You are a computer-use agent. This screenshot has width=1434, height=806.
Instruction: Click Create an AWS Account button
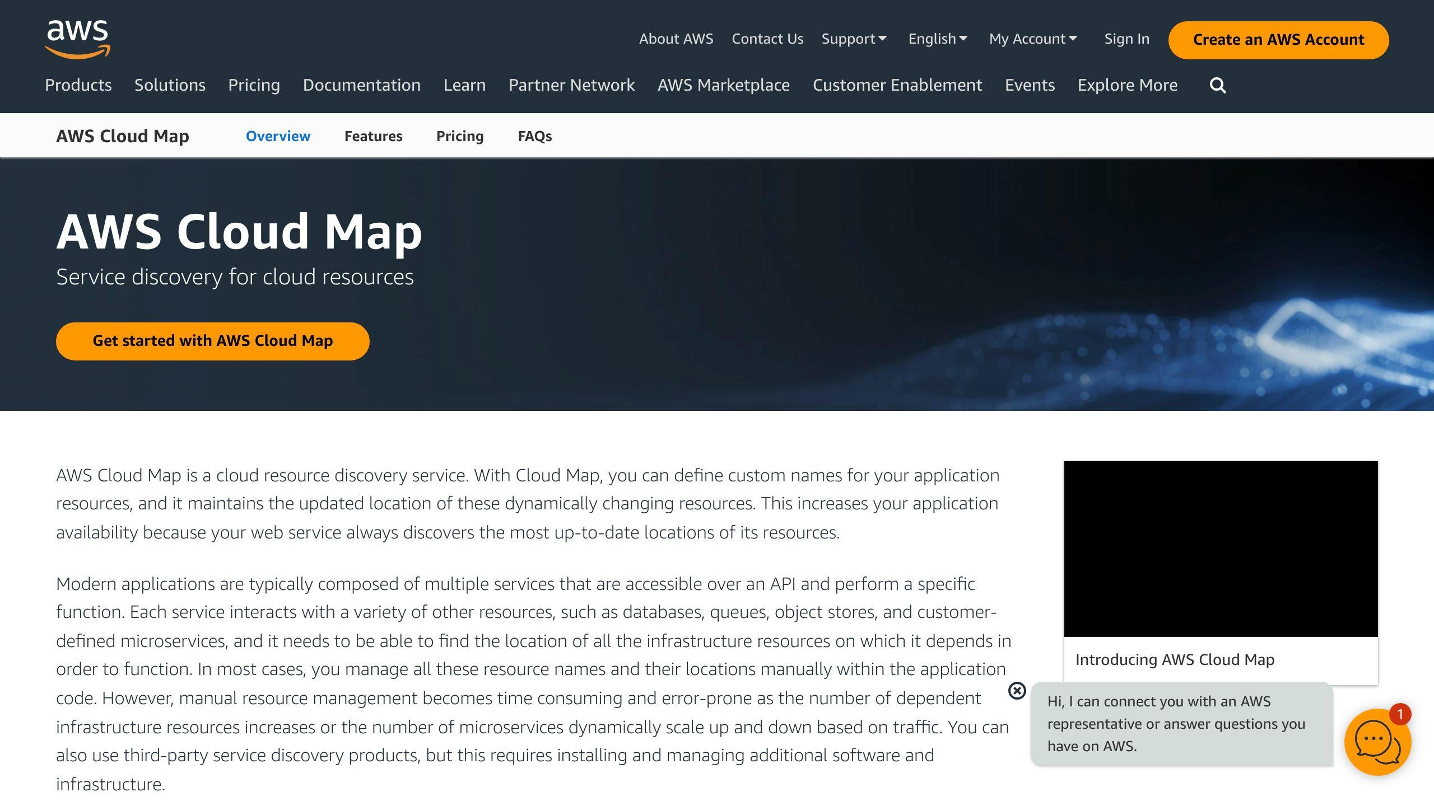click(1278, 40)
